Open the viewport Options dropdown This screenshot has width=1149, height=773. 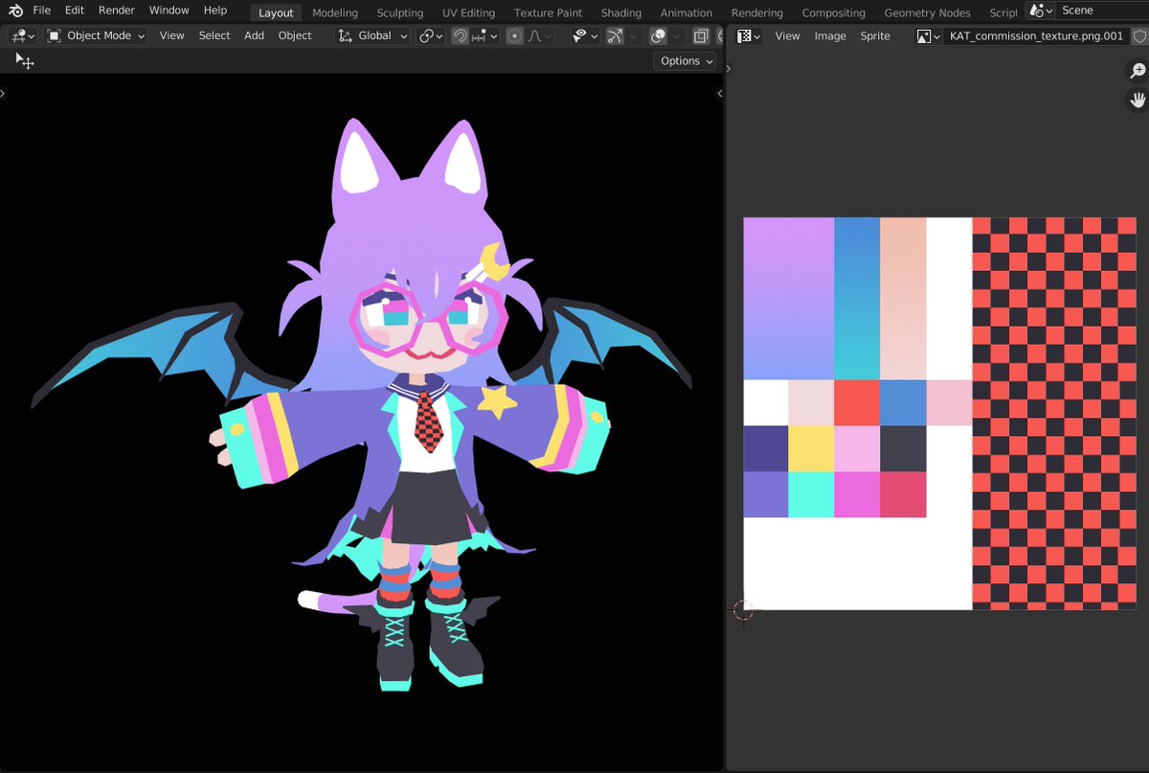click(x=686, y=60)
